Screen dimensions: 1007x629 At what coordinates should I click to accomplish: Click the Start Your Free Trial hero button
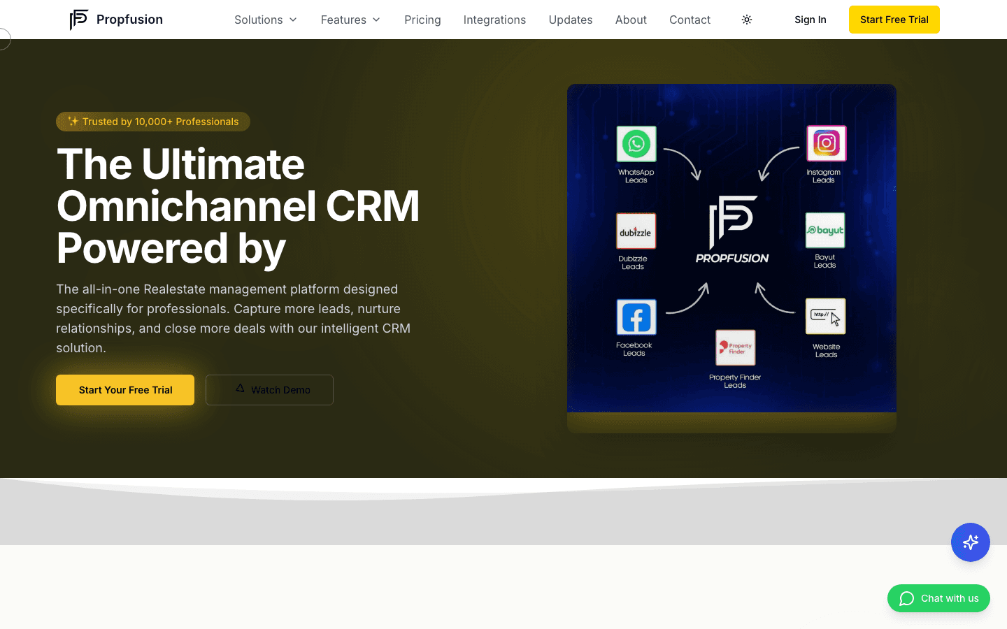click(125, 390)
